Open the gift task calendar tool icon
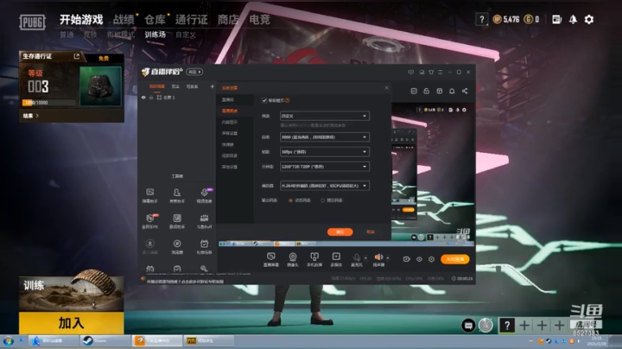This screenshot has width=622, height=349. click(x=204, y=246)
